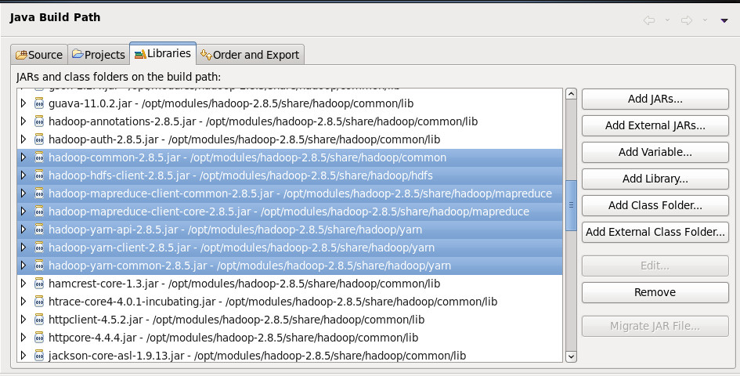Screen dimensions: 740x376
Task: Select the httpcore-4.4.4.jar row text
Action: coord(233,338)
